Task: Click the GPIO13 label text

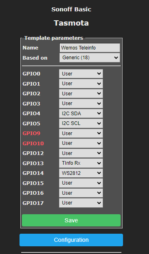Action: pos(33,163)
